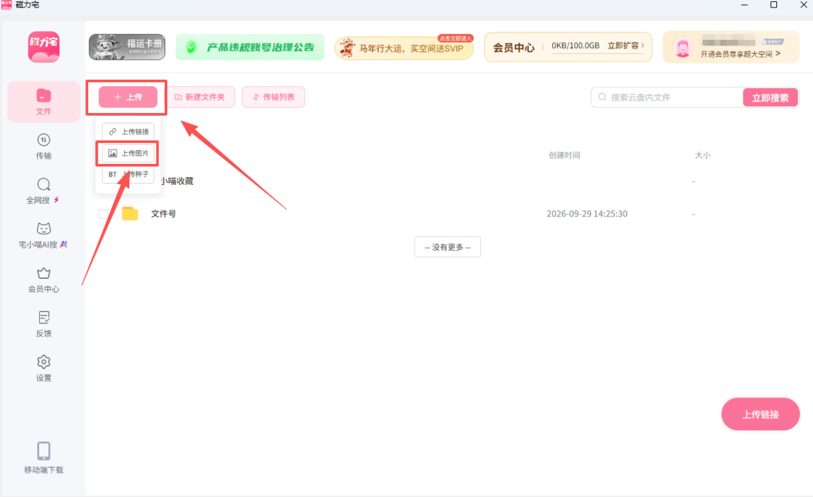Click 0KB/100.0GB storage usage indicator
This screenshot has height=497, width=813.
[575, 46]
